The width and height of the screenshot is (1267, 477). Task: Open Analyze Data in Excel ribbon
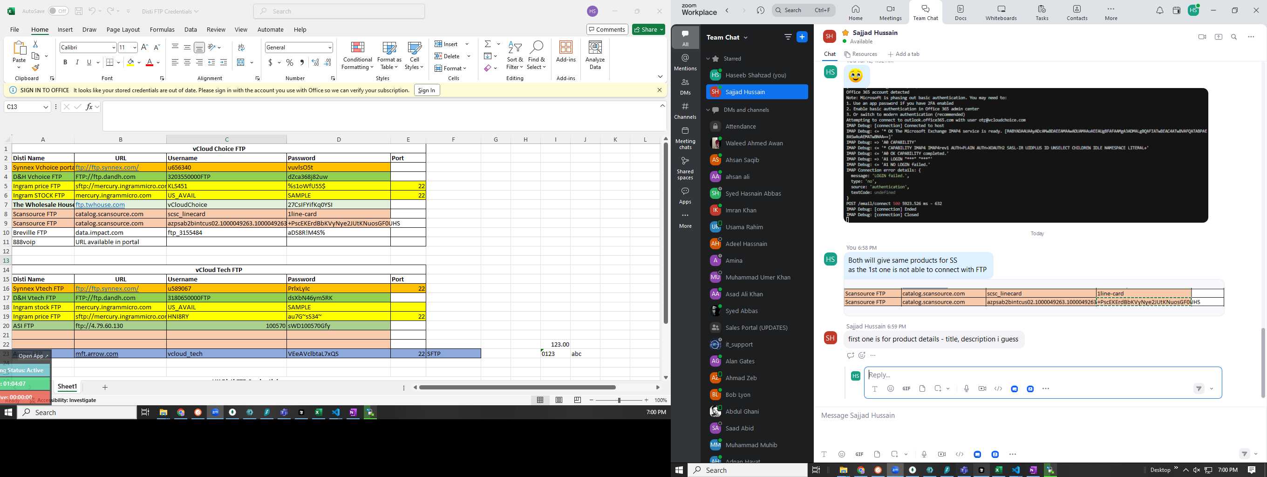click(x=595, y=55)
